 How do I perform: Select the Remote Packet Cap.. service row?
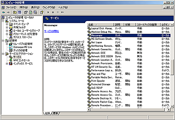[129, 102]
